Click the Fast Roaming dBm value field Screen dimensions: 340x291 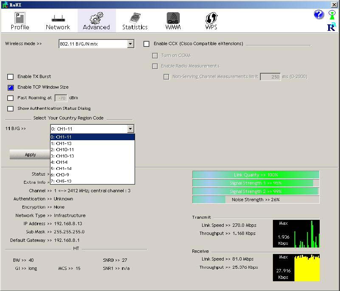click(x=61, y=98)
